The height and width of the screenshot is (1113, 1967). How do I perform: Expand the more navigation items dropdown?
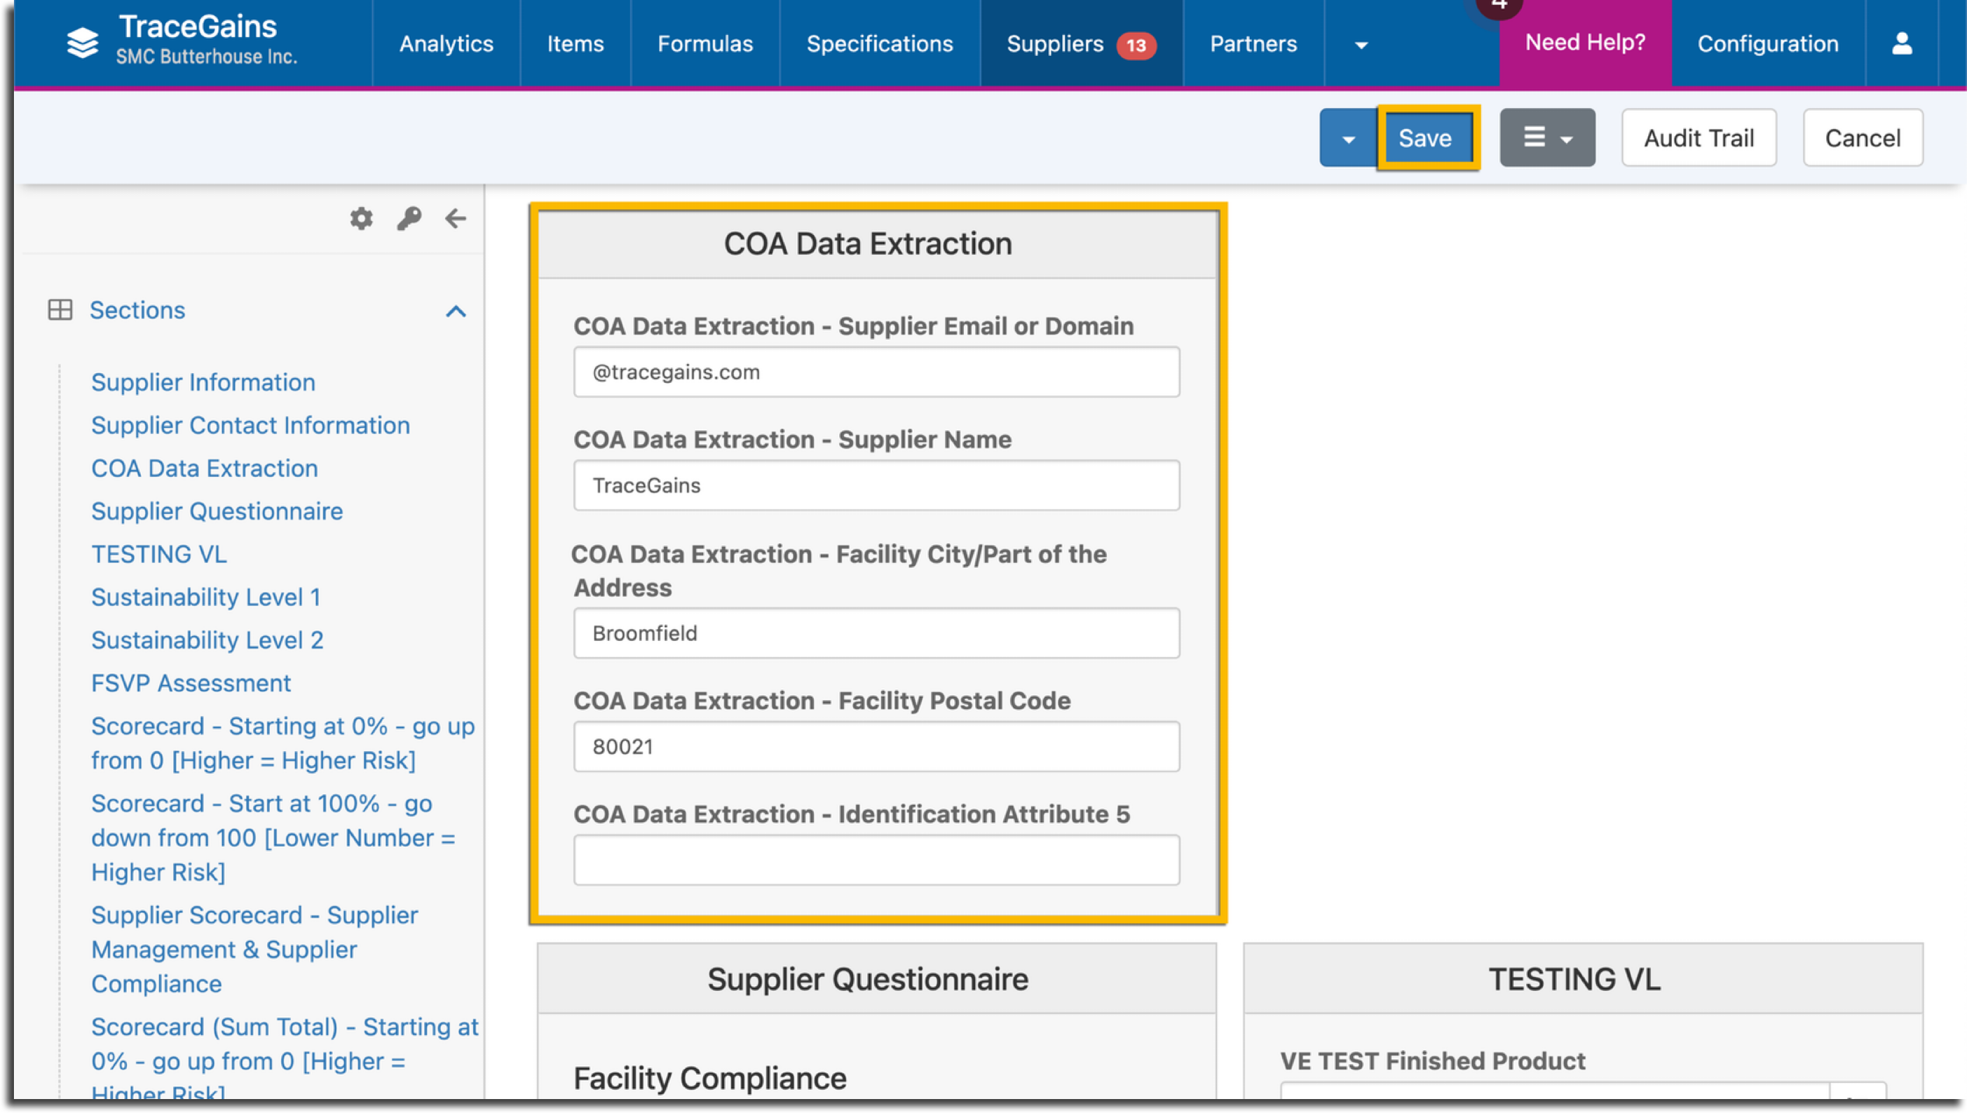(x=1361, y=45)
